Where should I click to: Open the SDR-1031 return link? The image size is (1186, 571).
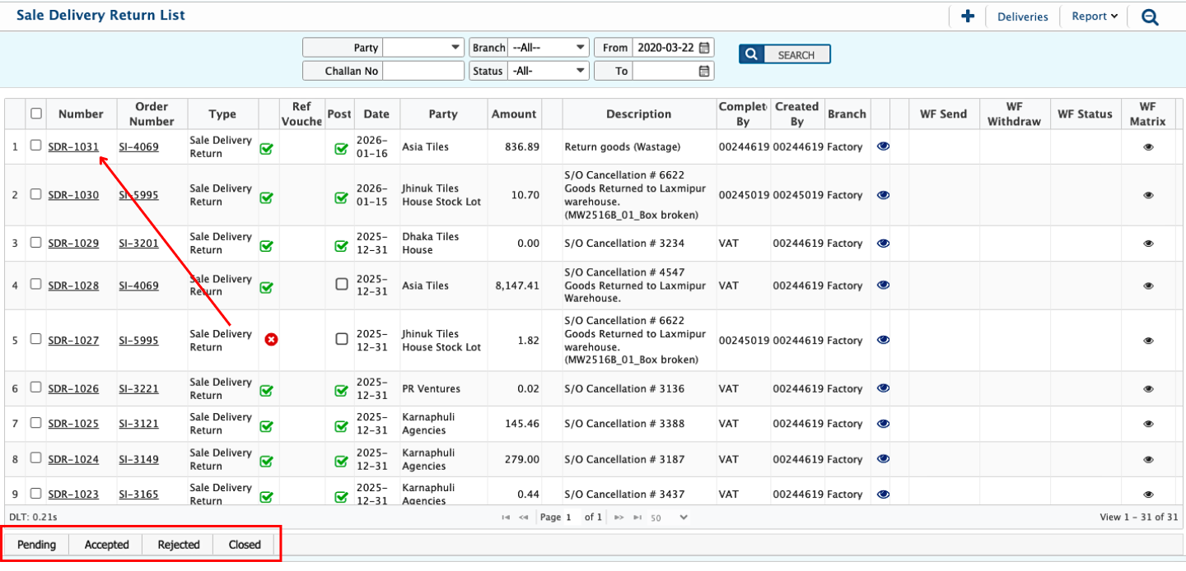[x=73, y=147]
